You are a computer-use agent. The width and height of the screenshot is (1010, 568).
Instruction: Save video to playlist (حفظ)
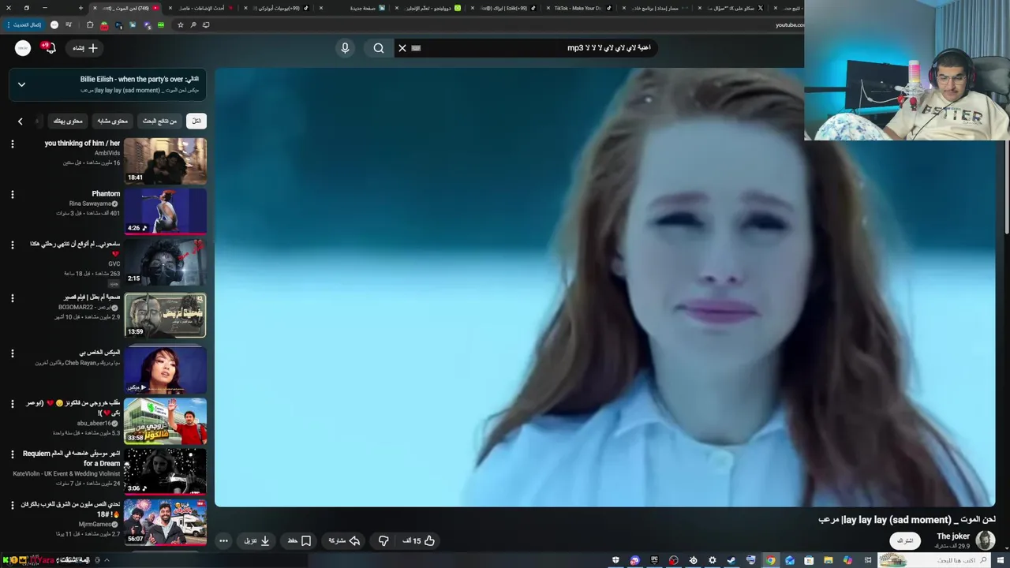[299, 540]
